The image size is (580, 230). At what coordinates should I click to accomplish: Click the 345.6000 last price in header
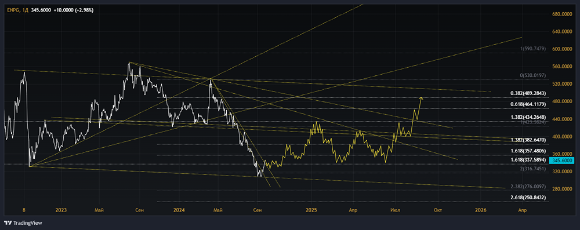[x=42, y=10]
